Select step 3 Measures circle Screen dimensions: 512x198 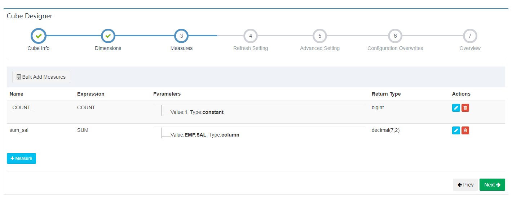point(181,36)
